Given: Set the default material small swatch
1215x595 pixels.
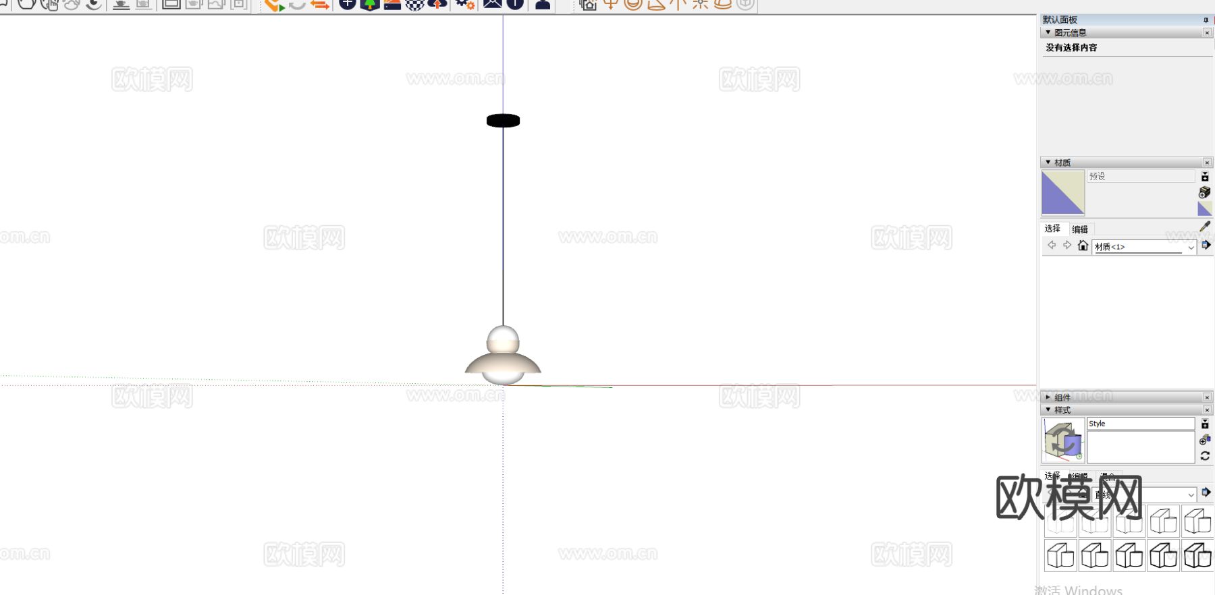Looking at the screenshot, I should 1205,209.
